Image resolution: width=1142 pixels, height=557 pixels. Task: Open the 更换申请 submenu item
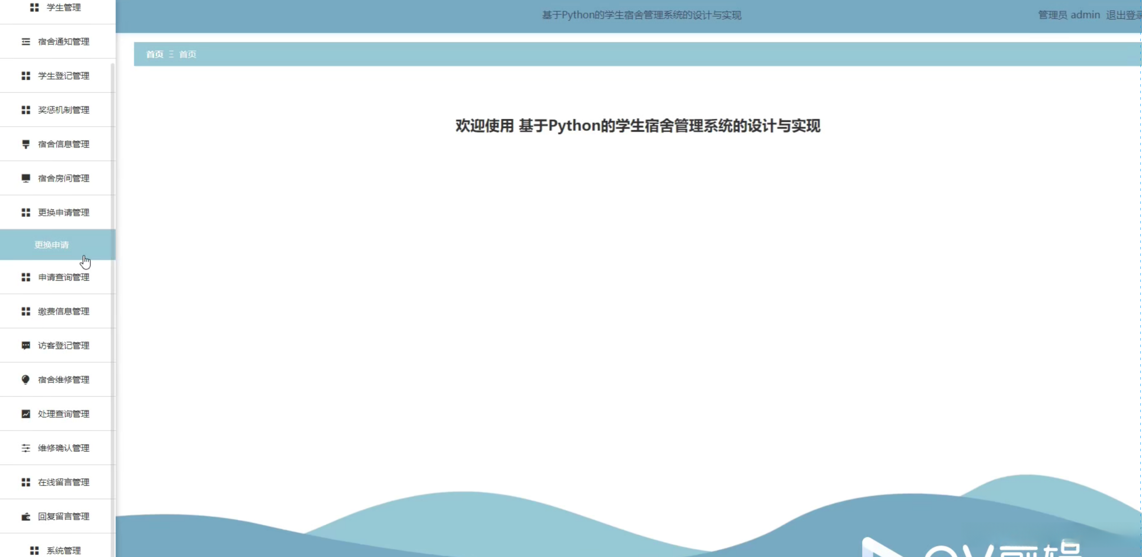tap(52, 245)
